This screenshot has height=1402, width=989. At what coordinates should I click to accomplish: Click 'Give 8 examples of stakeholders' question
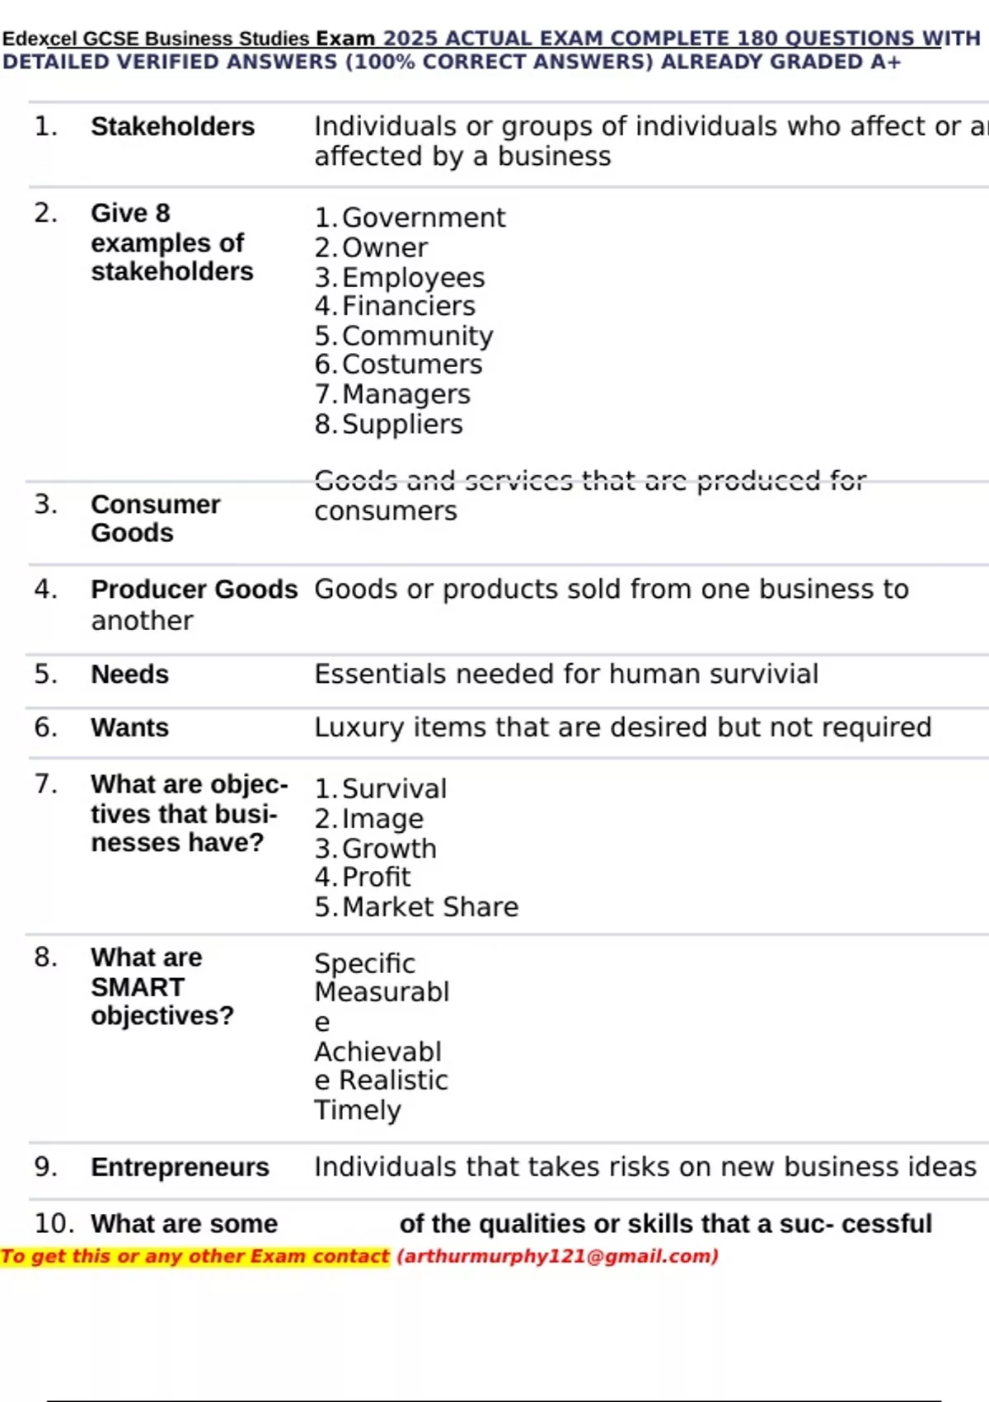pos(171,242)
